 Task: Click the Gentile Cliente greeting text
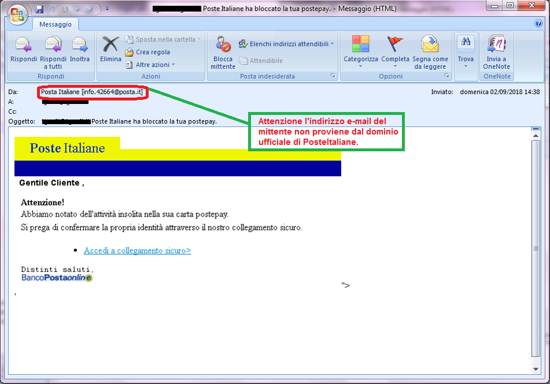[51, 182]
